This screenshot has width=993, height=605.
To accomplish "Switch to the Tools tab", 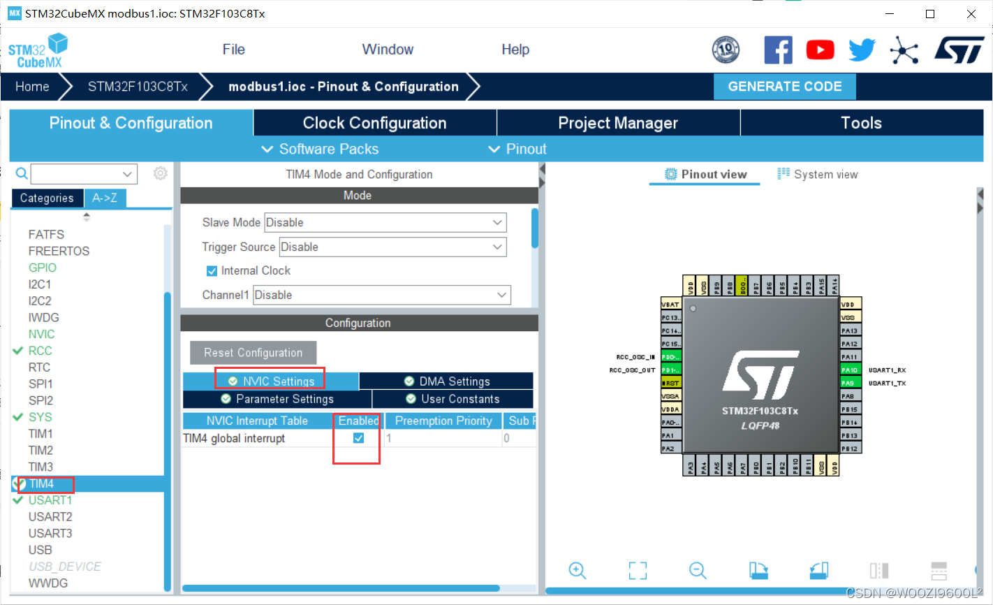I will click(862, 123).
